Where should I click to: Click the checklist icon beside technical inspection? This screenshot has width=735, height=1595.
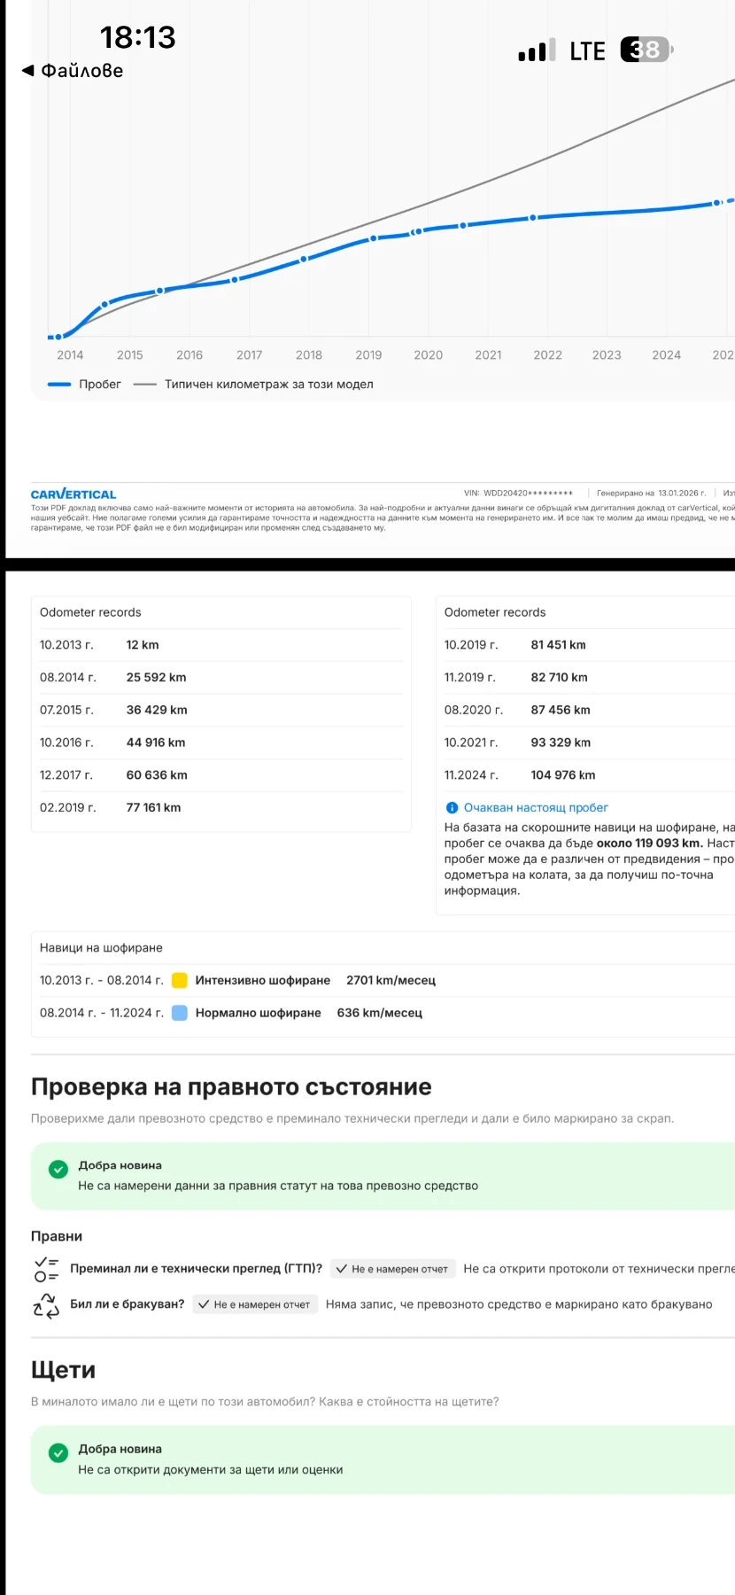tap(46, 1269)
